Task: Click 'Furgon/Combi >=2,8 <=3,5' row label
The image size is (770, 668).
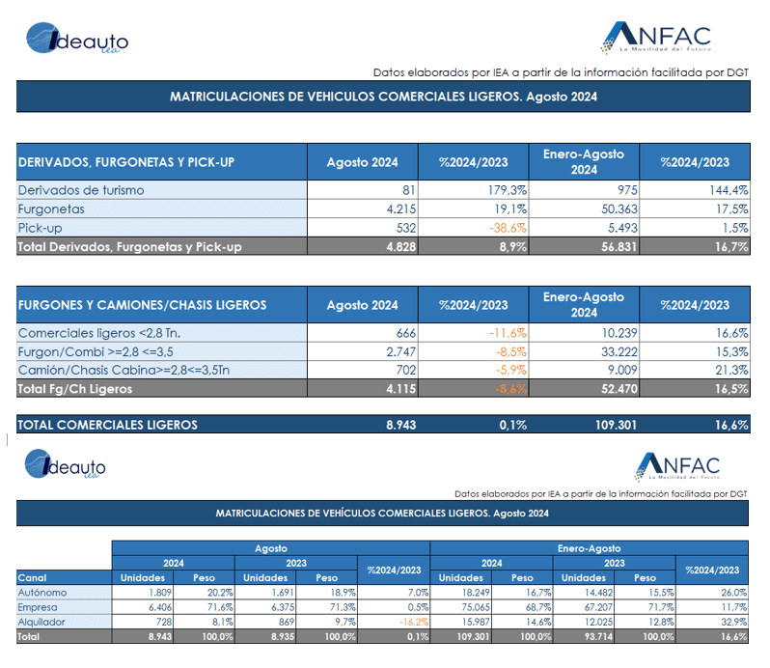Action: tap(96, 351)
